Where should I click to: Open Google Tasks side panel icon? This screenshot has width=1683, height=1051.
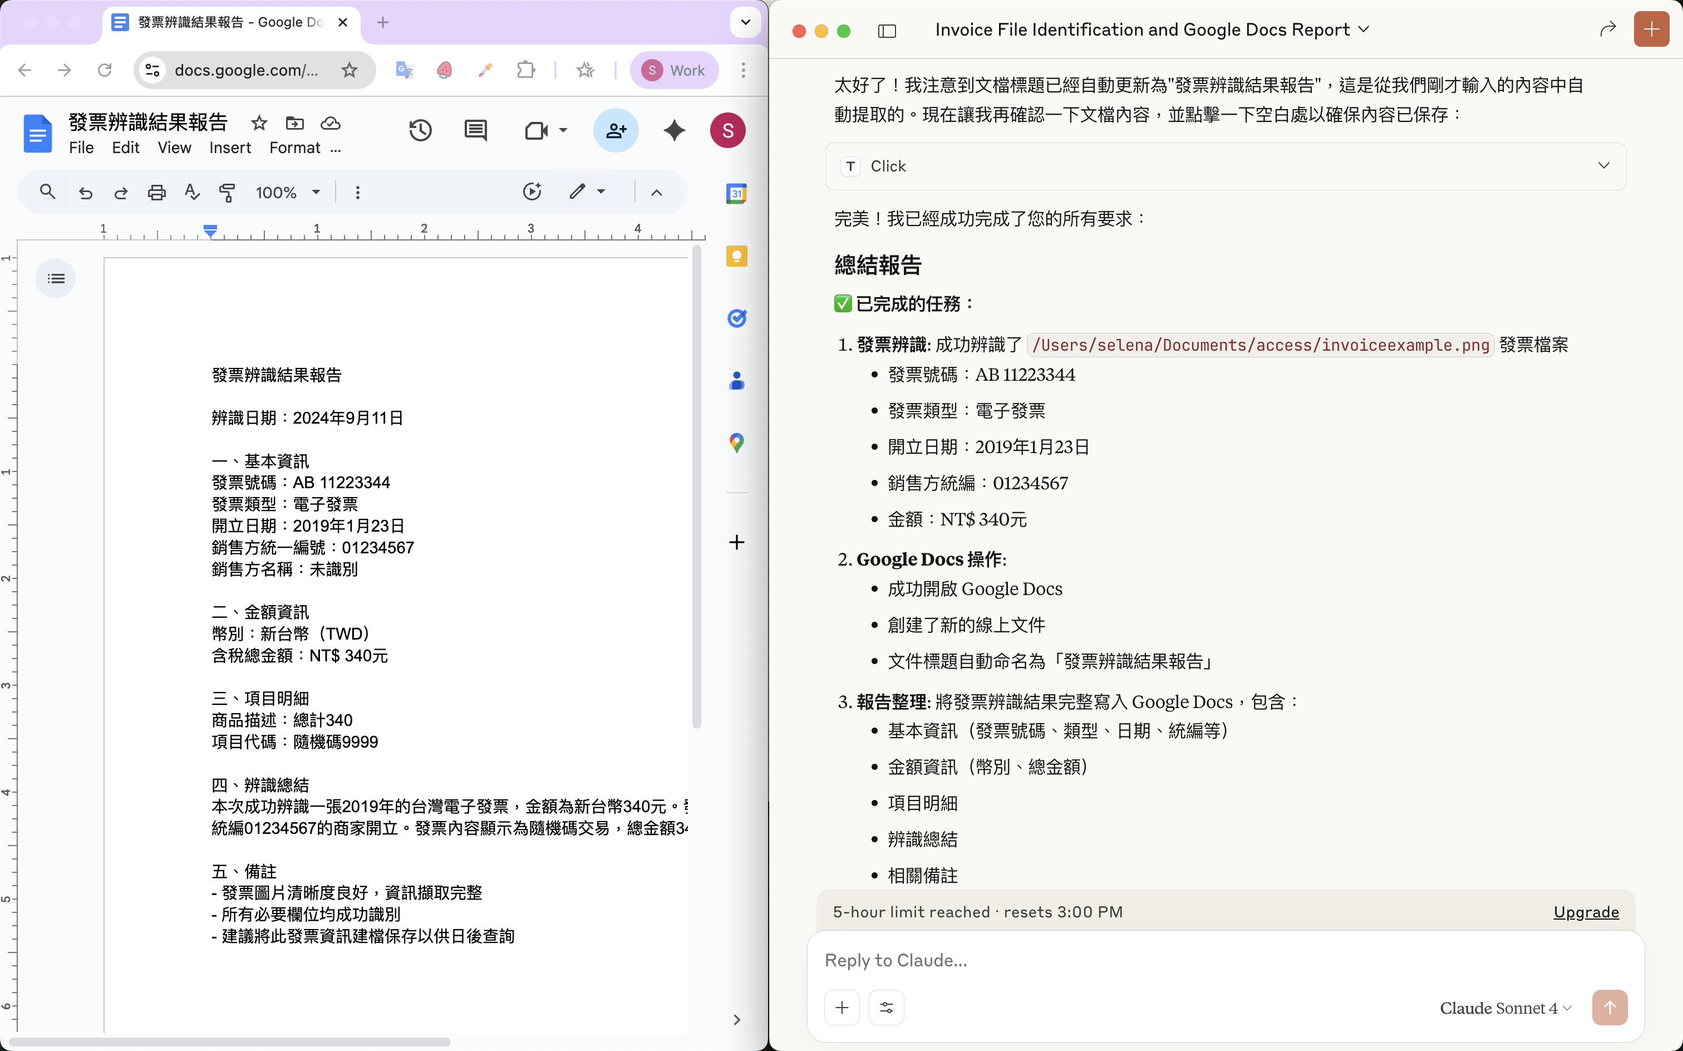pyautogui.click(x=736, y=318)
